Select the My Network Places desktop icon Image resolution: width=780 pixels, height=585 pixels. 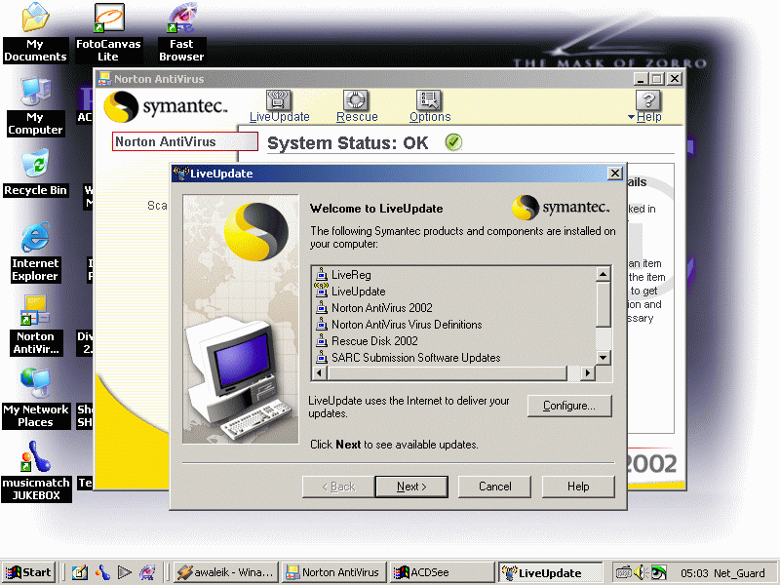click(x=35, y=399)
